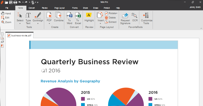Click the purple US swatch under 2016
This screenshot has height=106, width=203.
click(x=150, y=99)
